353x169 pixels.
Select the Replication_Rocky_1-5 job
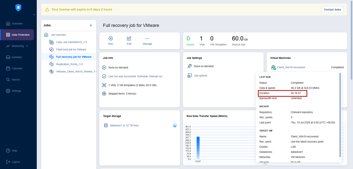[70, 64]
